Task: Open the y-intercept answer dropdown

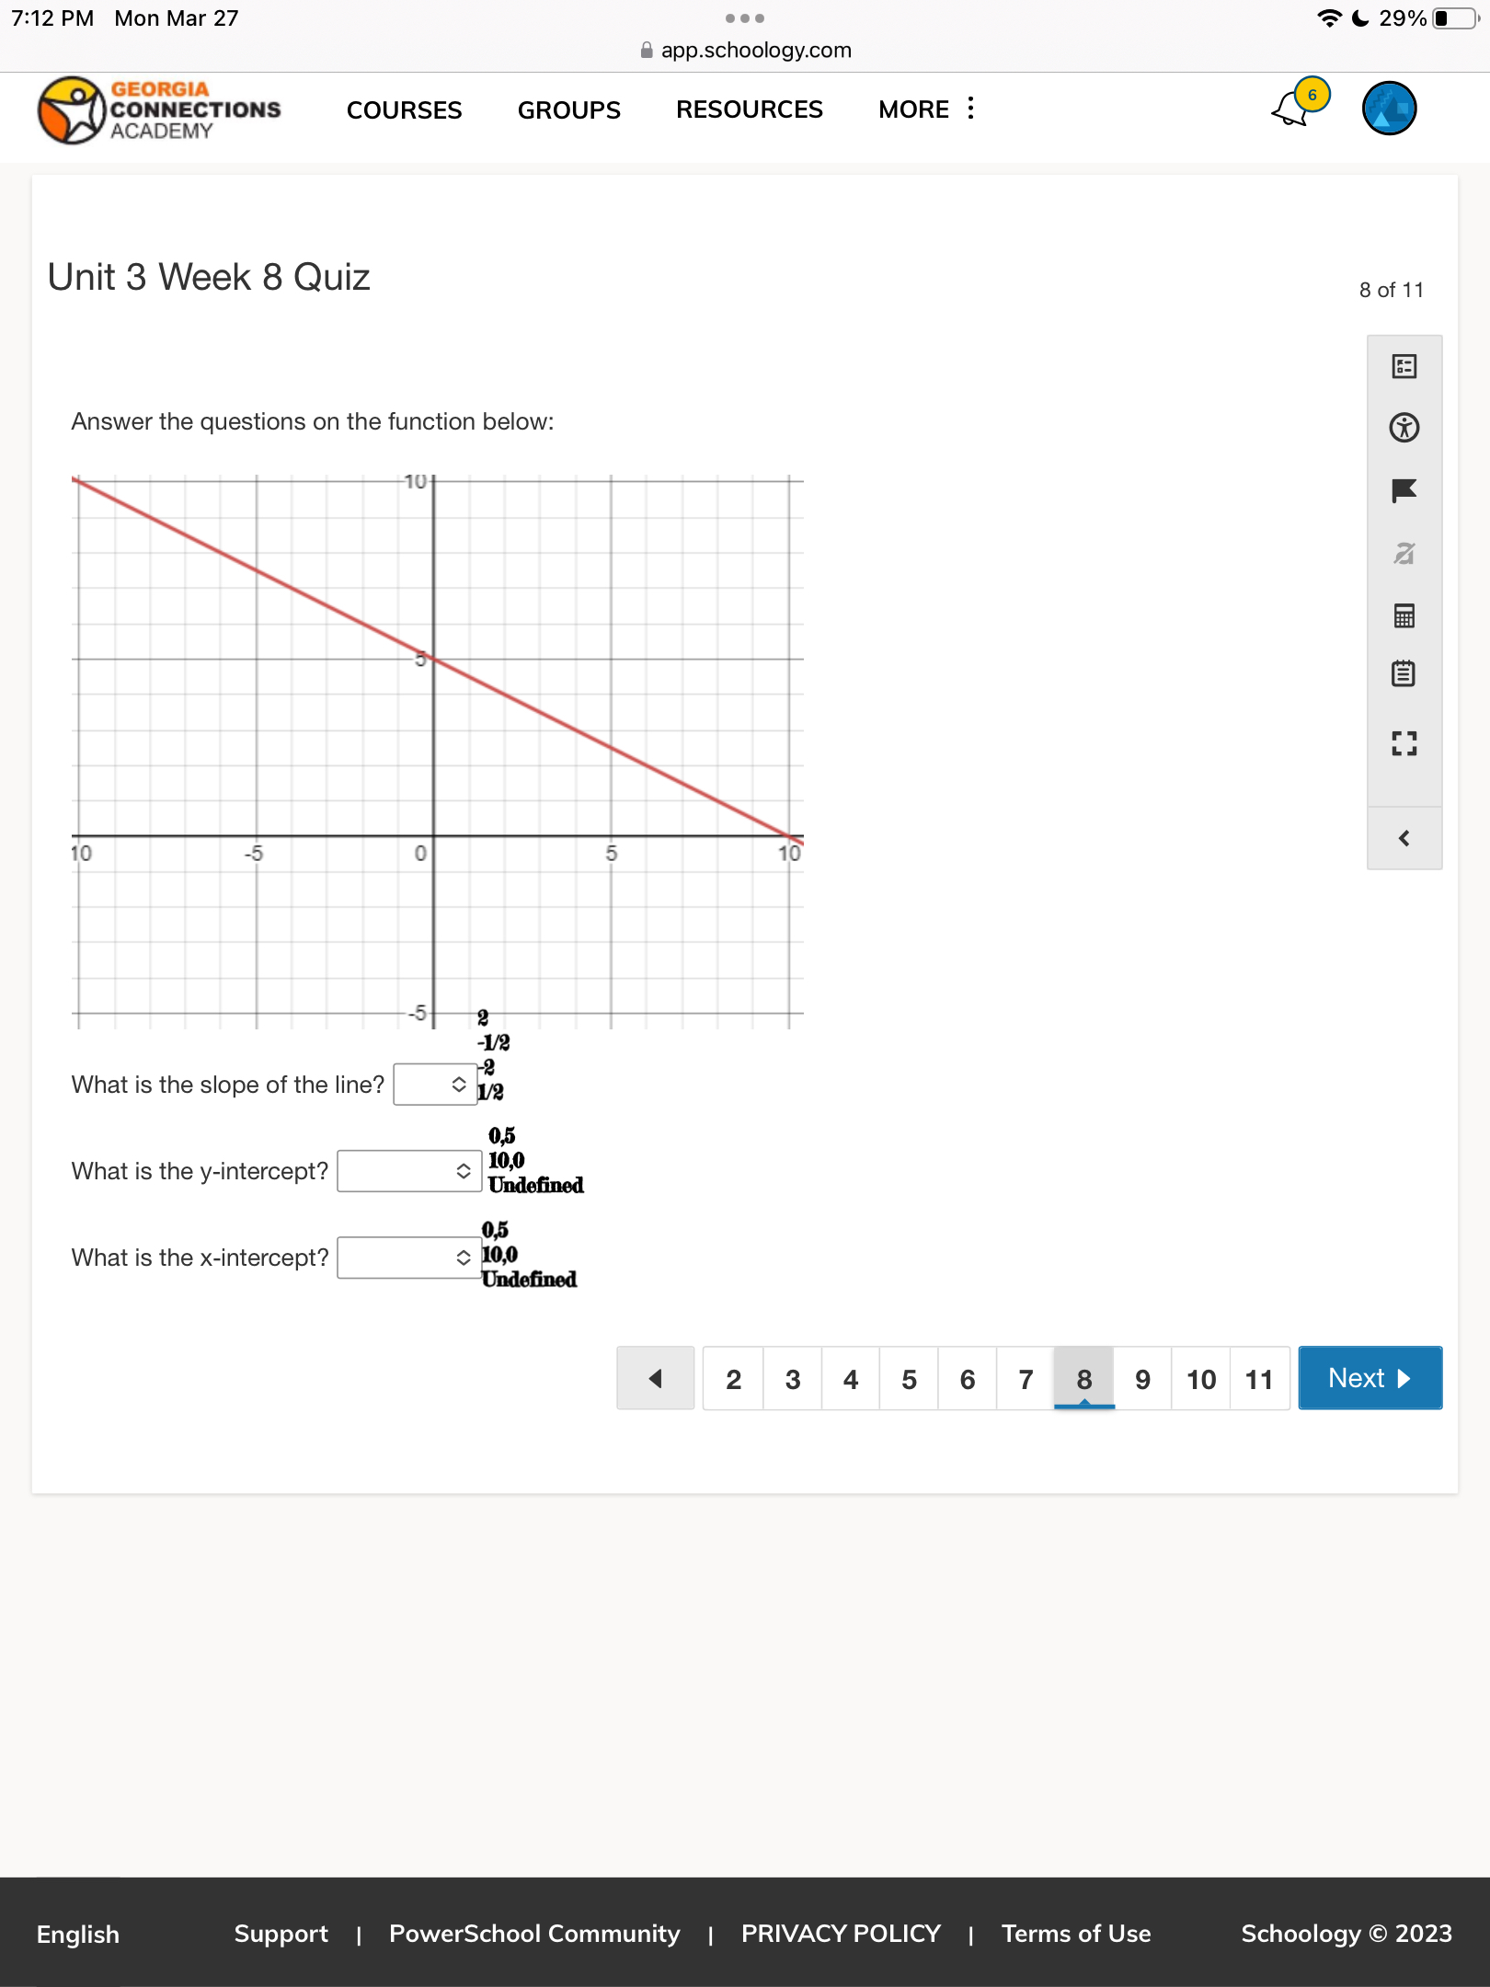Action: click(408, 1170)
